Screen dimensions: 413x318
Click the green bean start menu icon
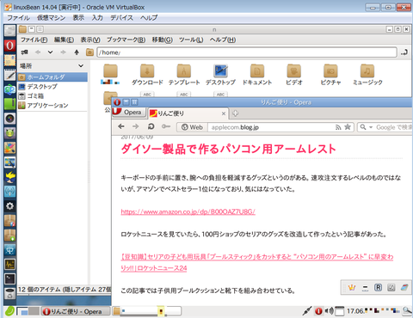coord(9,311)
